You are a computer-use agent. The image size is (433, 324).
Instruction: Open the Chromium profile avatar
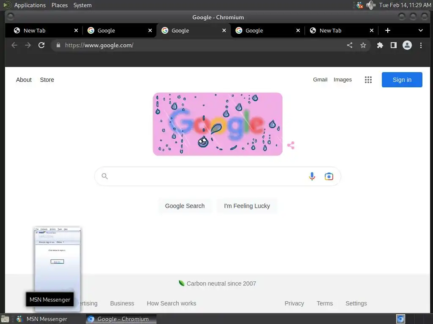407,45
